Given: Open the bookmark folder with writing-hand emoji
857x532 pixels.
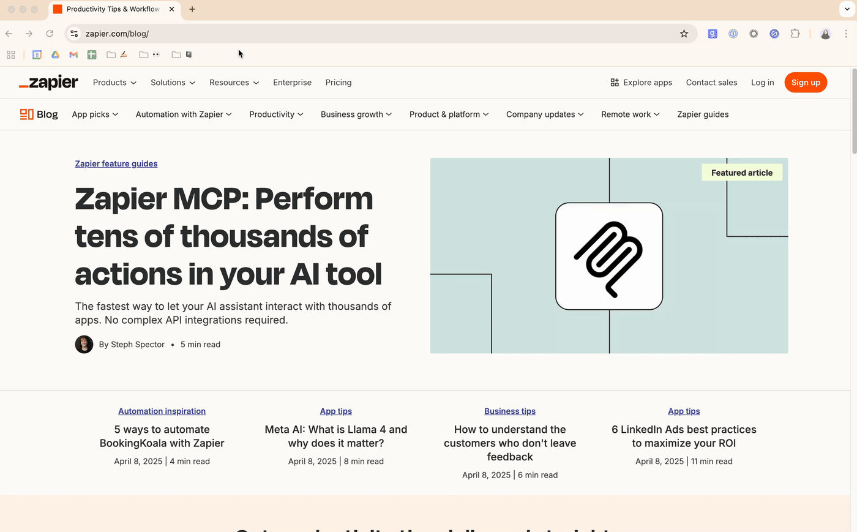Looking at the screenshot, I should point(117,54).
